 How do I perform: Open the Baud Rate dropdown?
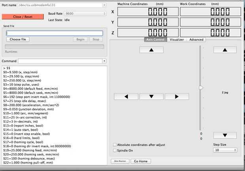pos(85,13)
